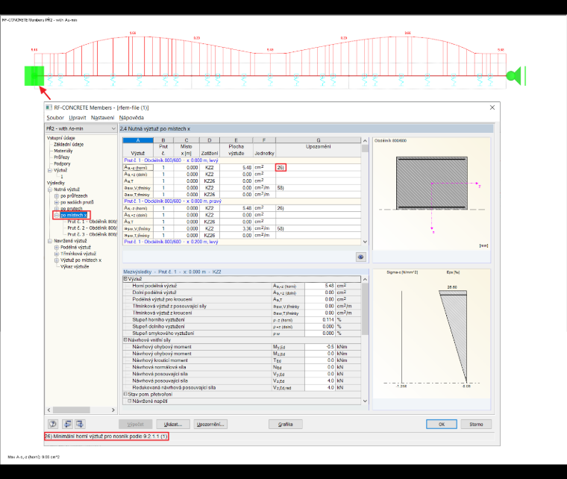Click Redukovaná návrhová posouvající síla row
Screen dimensions: 567x479
pyautogui.click(x=242, y=387)
